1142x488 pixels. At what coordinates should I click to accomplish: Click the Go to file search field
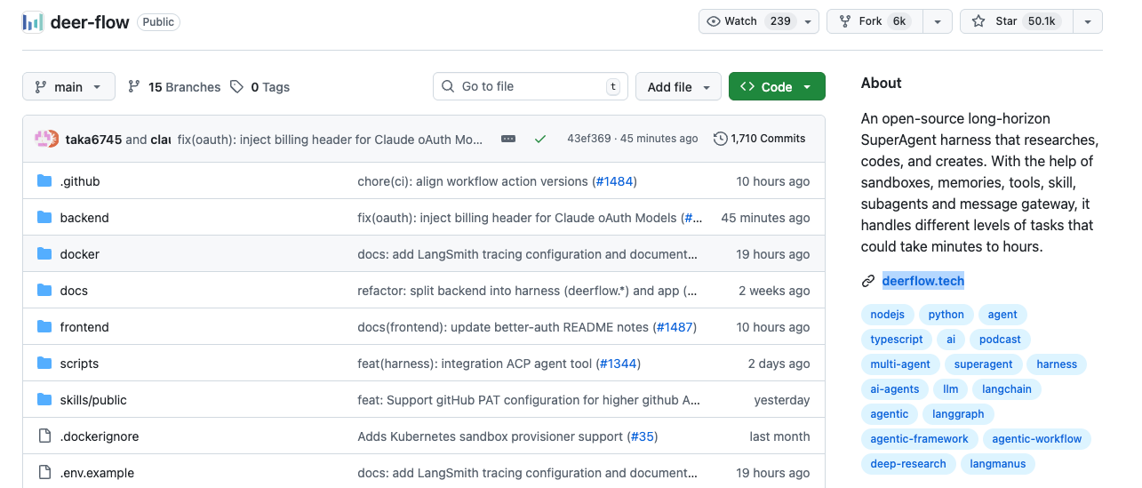pos(530,86)
